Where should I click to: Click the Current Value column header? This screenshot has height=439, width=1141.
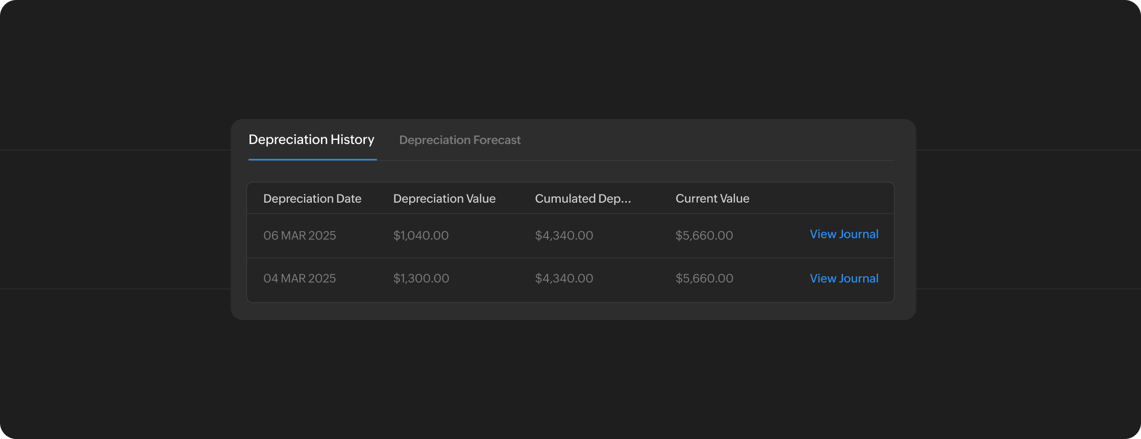(x=712, y=199)
